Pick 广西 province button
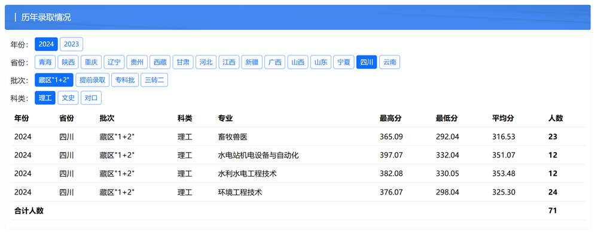This screenshot has height=232, width=598. (x=275, y=63)
